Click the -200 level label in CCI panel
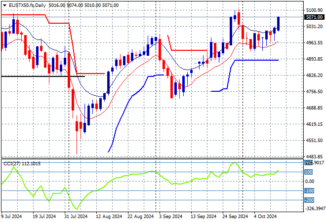The image size is (326, 222). (x=309, y=200)
